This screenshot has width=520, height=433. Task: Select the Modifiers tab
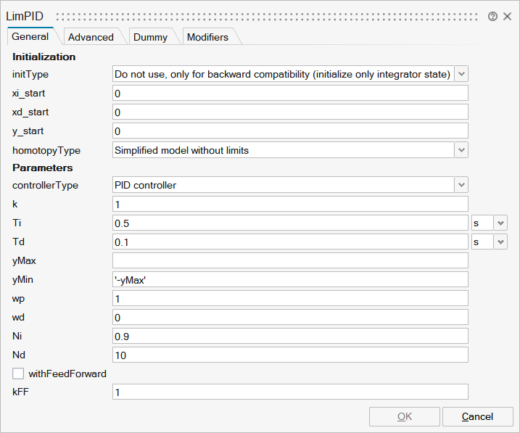click(x=207, y=37)
